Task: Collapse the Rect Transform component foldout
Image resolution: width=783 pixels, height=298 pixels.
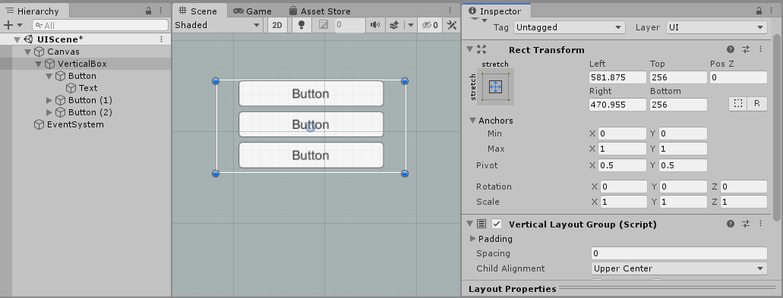Action: tap(469, 49)
